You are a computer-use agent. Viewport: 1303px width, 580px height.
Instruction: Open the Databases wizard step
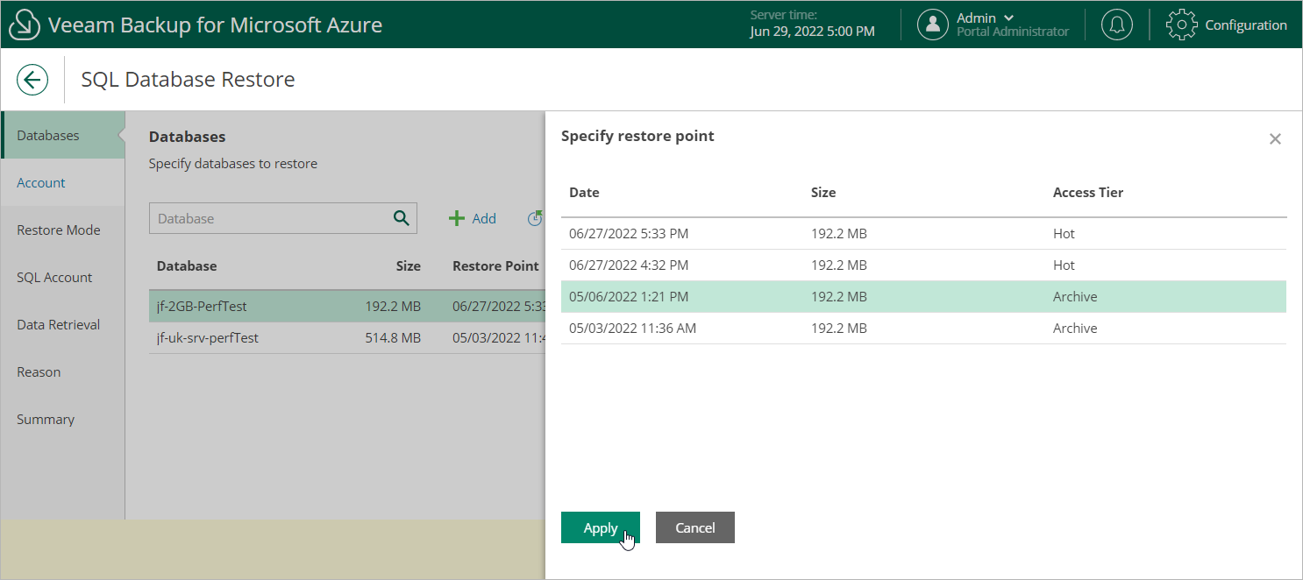click(x=62, y=135)
